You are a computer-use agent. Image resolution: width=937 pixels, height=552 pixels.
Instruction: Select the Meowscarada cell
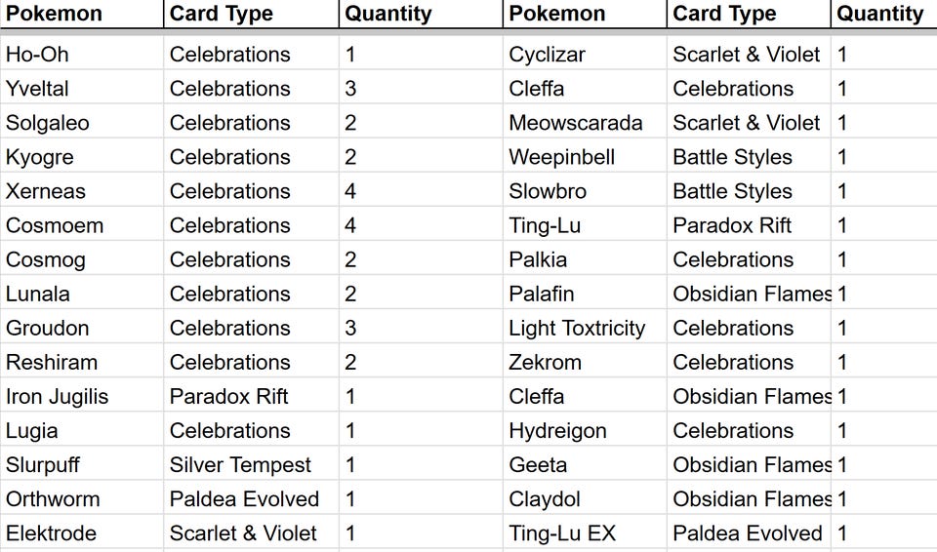(576, 123)
